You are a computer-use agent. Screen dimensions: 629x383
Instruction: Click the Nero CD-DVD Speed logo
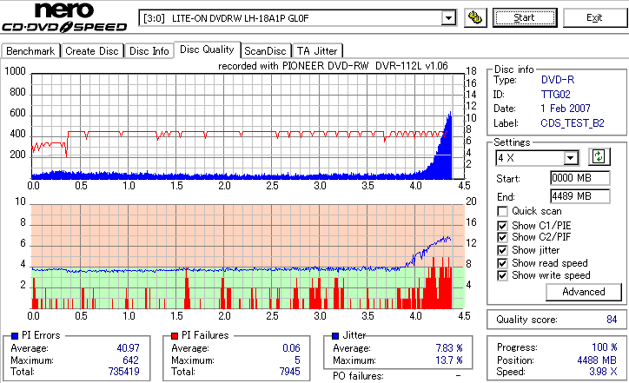pyautogui.click(x=64, y=17)
